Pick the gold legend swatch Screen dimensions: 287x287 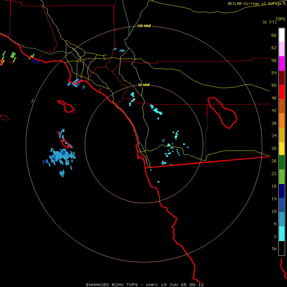coord(282,135)
